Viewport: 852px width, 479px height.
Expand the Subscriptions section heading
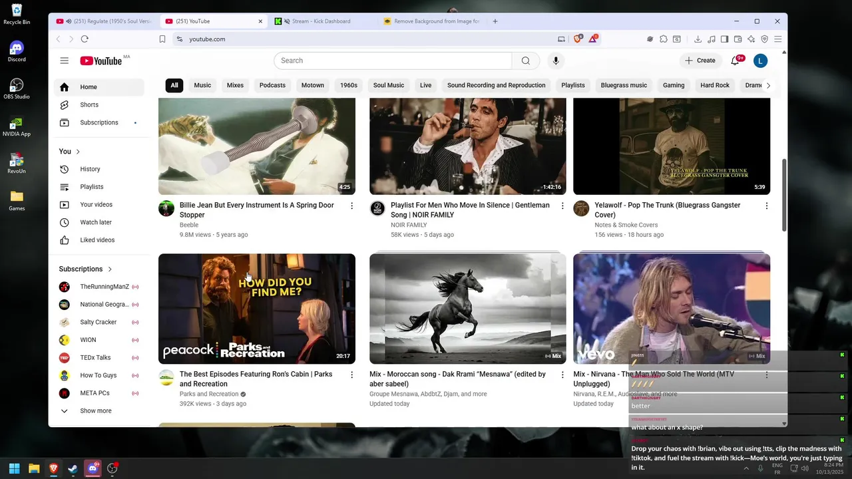point(86,269)
